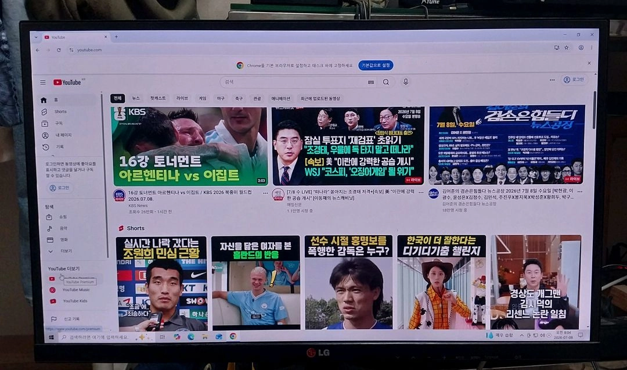The height and width of the screenshot is (370, 627).
Task: Select the 최근에 업로드된 동영상 chip
Action: pyautogui.click(x=320, y=98)
